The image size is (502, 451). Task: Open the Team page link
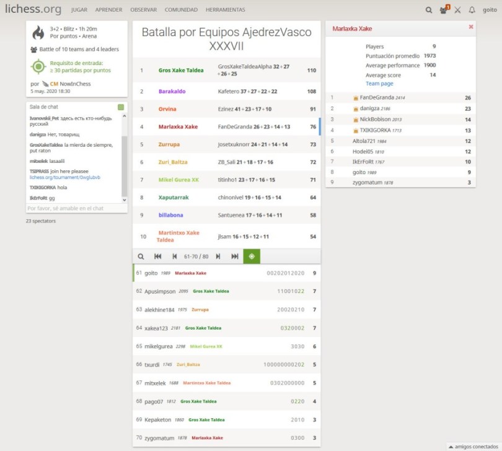point(379,84)
